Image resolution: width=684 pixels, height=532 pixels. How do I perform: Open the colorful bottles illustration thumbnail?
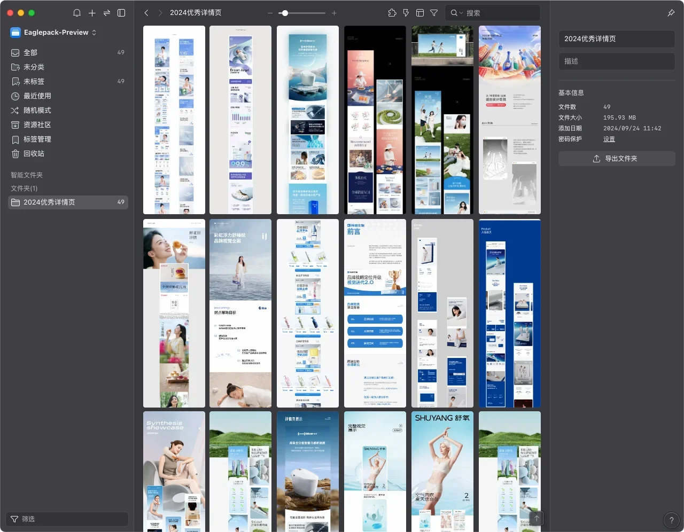coord(510,120)
